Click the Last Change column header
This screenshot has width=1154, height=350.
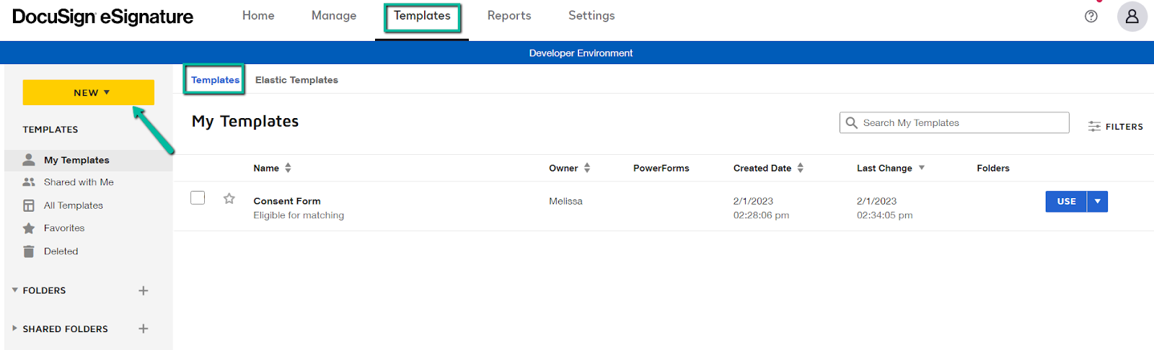(884, 168)
